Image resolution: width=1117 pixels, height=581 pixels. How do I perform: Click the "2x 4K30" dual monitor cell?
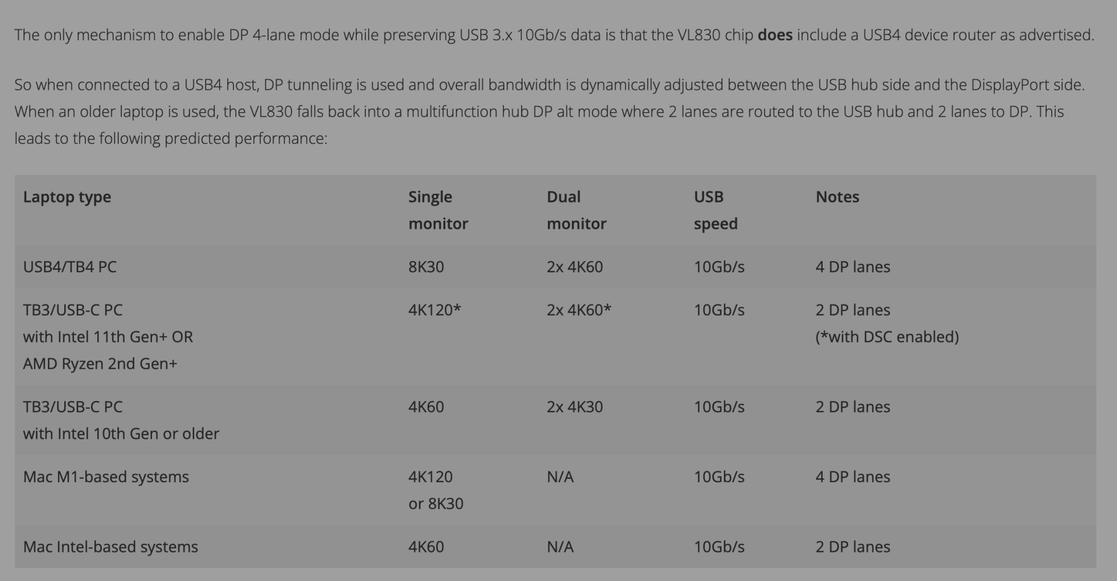click(575, 407)
